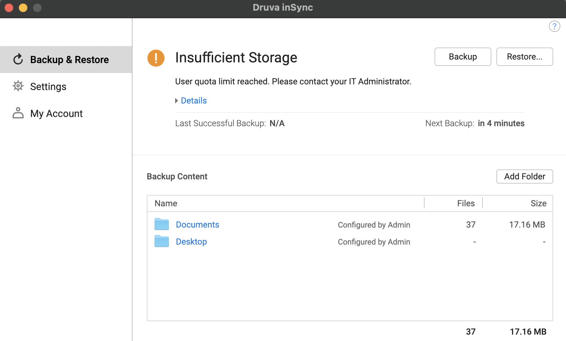Click the Documents folder icon

pyautogui.click(x=162, y=224)
